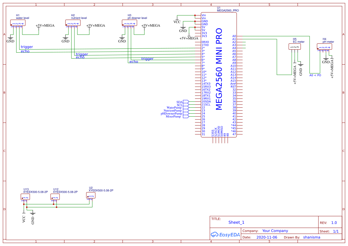Select the echo net wire label
Viewport: 348px width, 246px height.
(x=25, y=51)
